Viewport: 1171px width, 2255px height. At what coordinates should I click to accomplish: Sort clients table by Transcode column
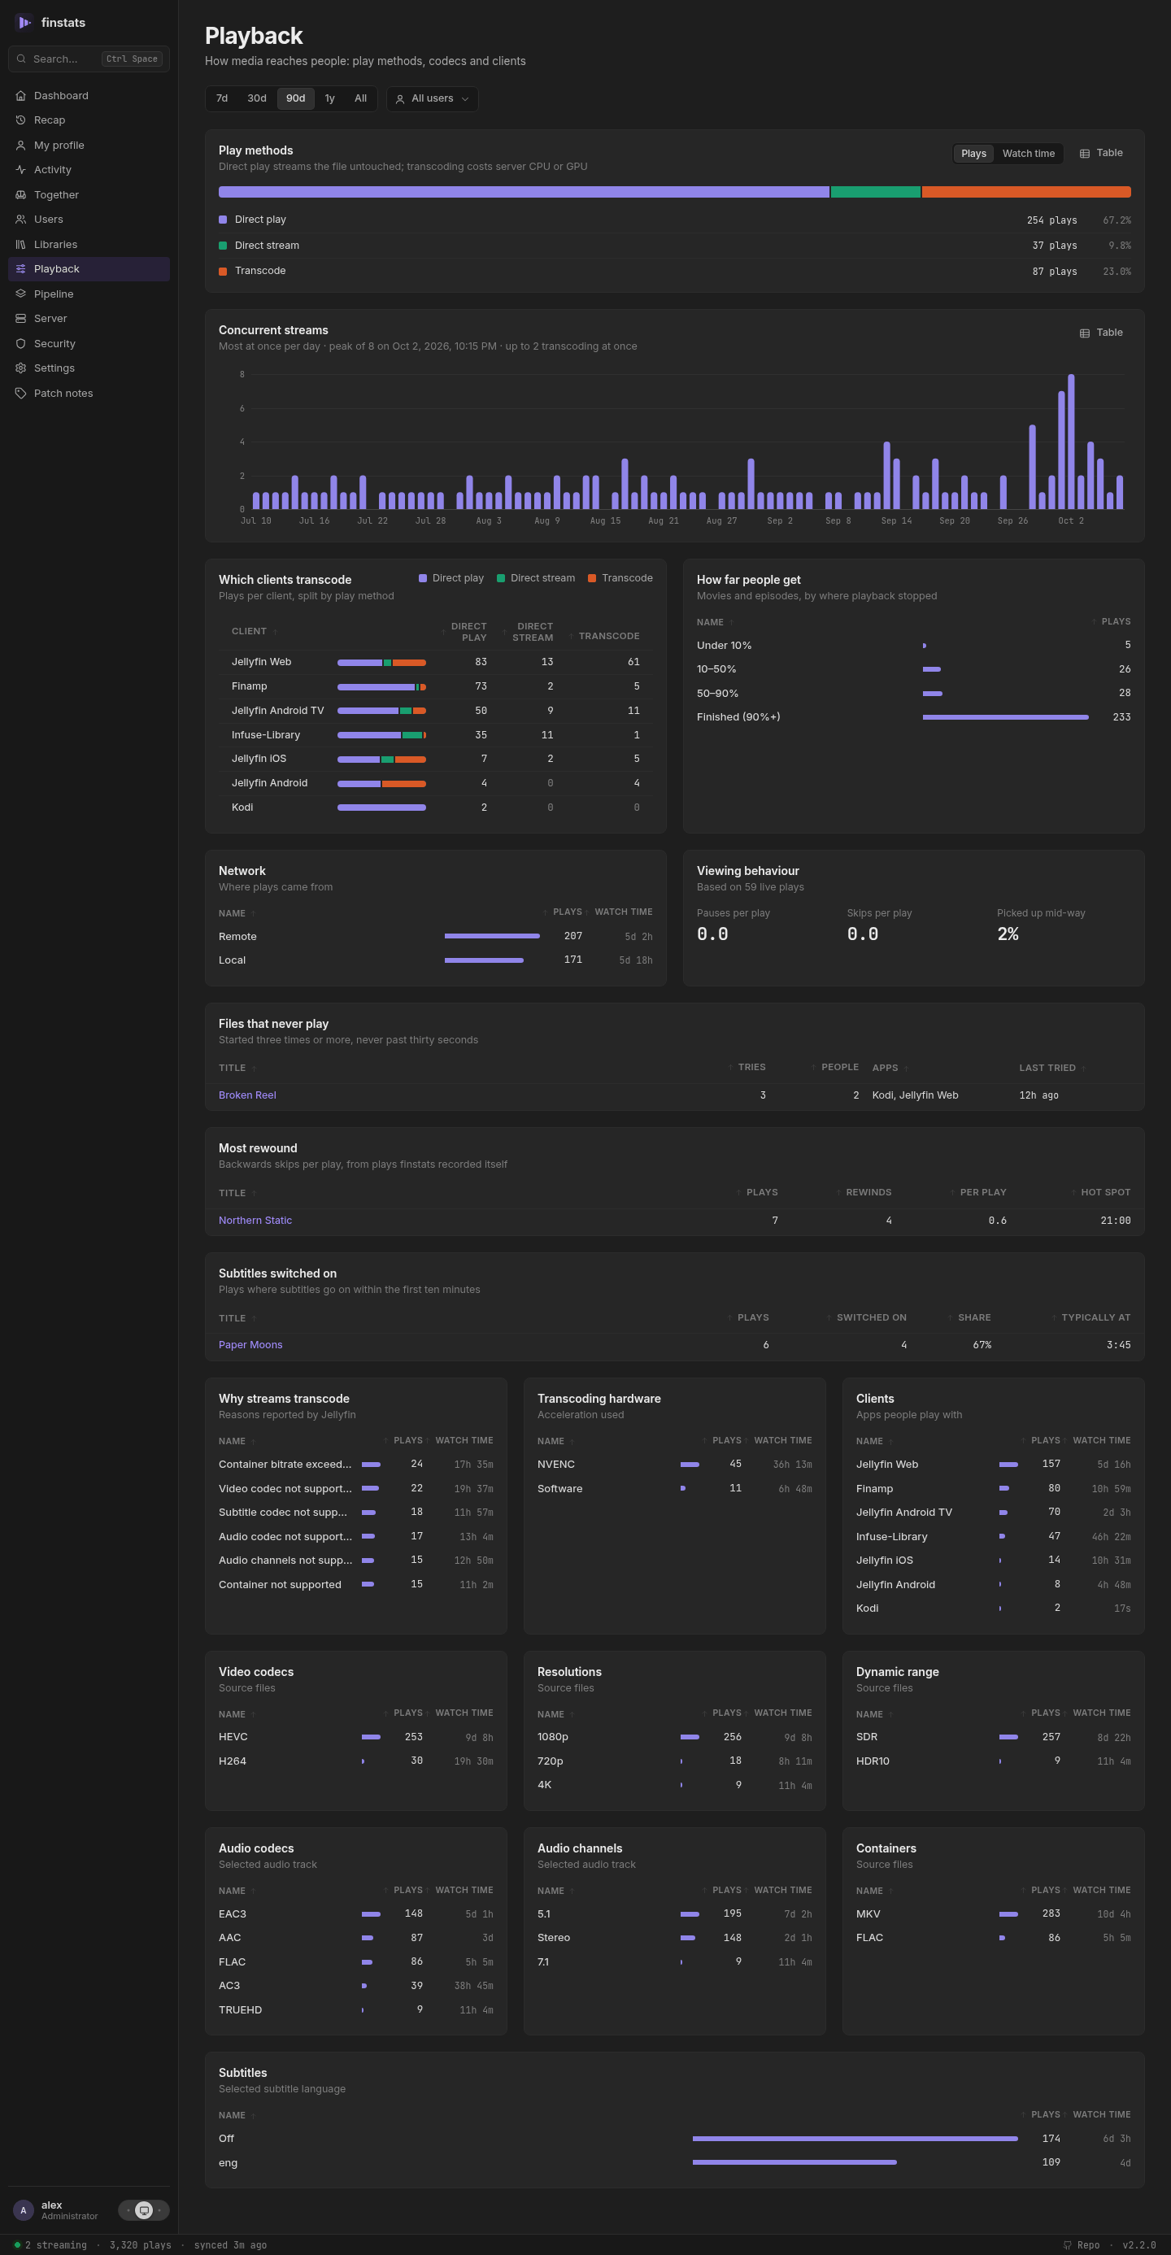(604, 636)
